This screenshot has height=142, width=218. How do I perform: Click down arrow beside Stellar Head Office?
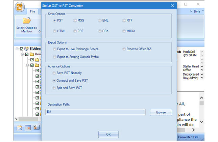click(x=202, y=70)
